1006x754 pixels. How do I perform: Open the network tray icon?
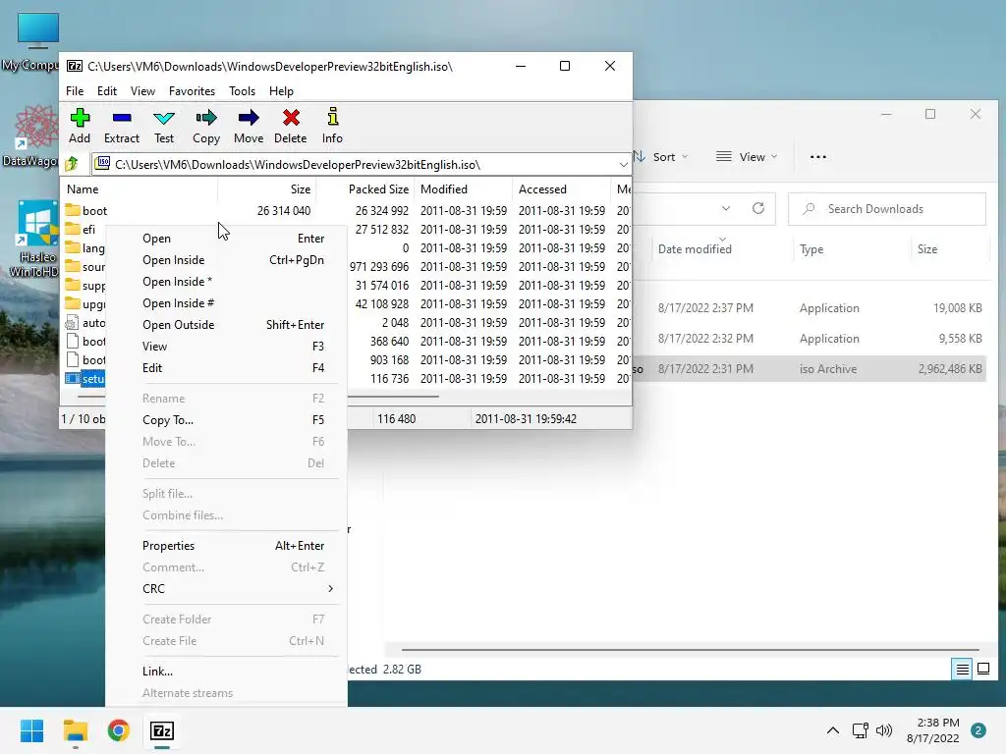(x=860, y=730)
